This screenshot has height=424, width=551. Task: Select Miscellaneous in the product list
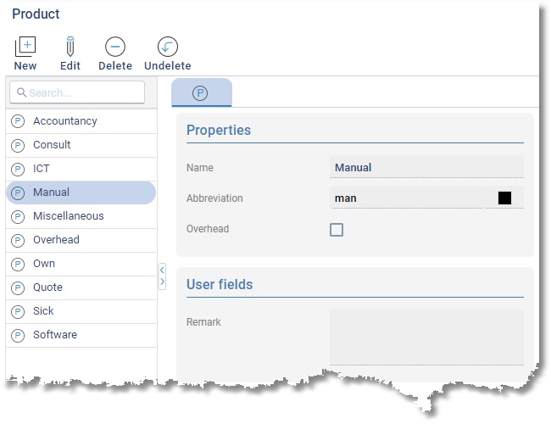[x=81, y=216]
